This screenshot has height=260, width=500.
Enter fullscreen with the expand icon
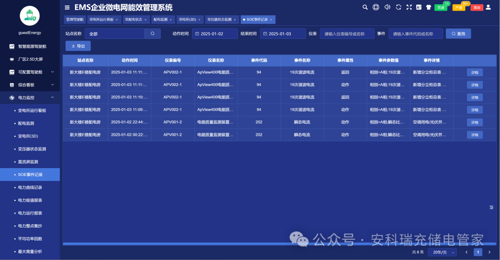click(409, 7)
